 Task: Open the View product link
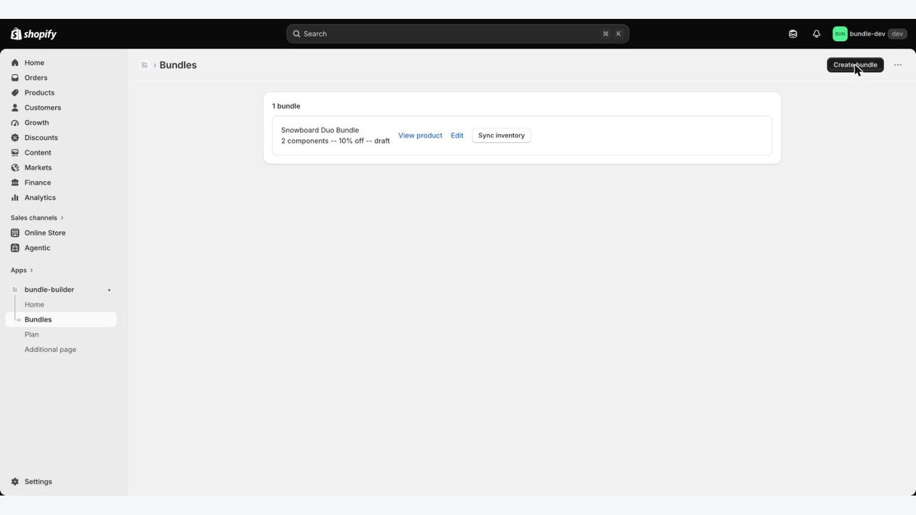point(420,136)
